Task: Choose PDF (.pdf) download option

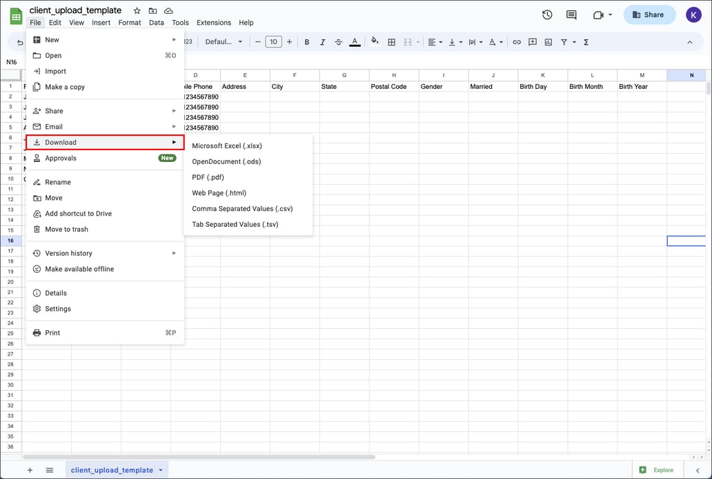Action: click(x=248, y=177)
